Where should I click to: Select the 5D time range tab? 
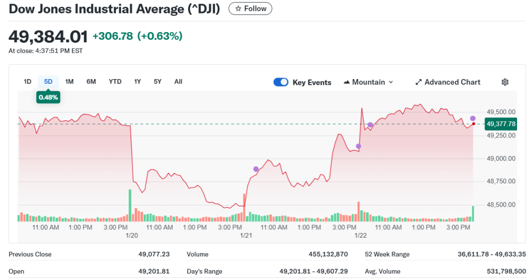pos(48,82)
